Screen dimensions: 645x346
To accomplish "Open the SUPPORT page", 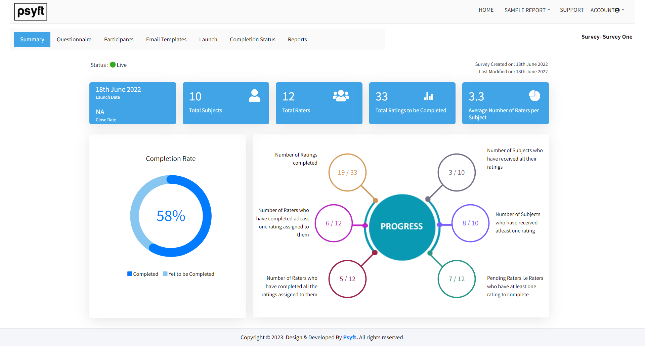I will [572, 10].
